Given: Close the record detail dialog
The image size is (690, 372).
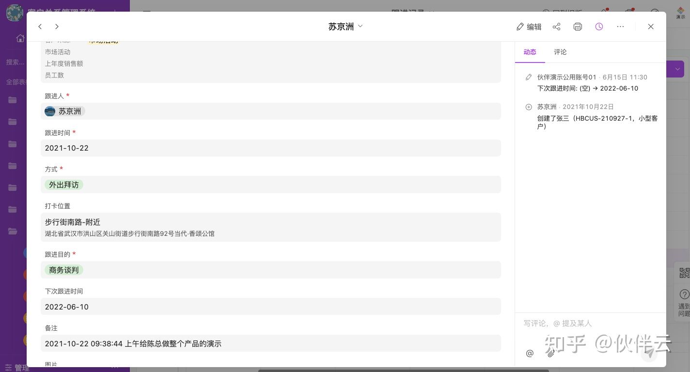Looking at the screenshot, I should (x=651, y=27).
